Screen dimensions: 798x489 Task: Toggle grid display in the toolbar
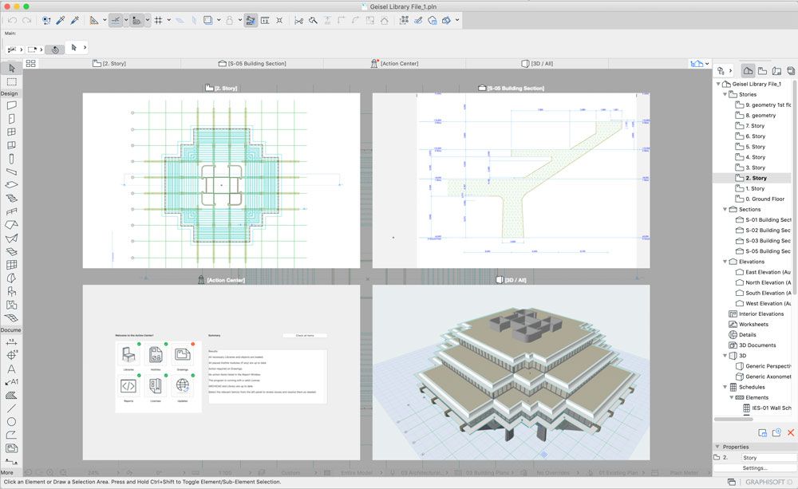coord(158,20)
